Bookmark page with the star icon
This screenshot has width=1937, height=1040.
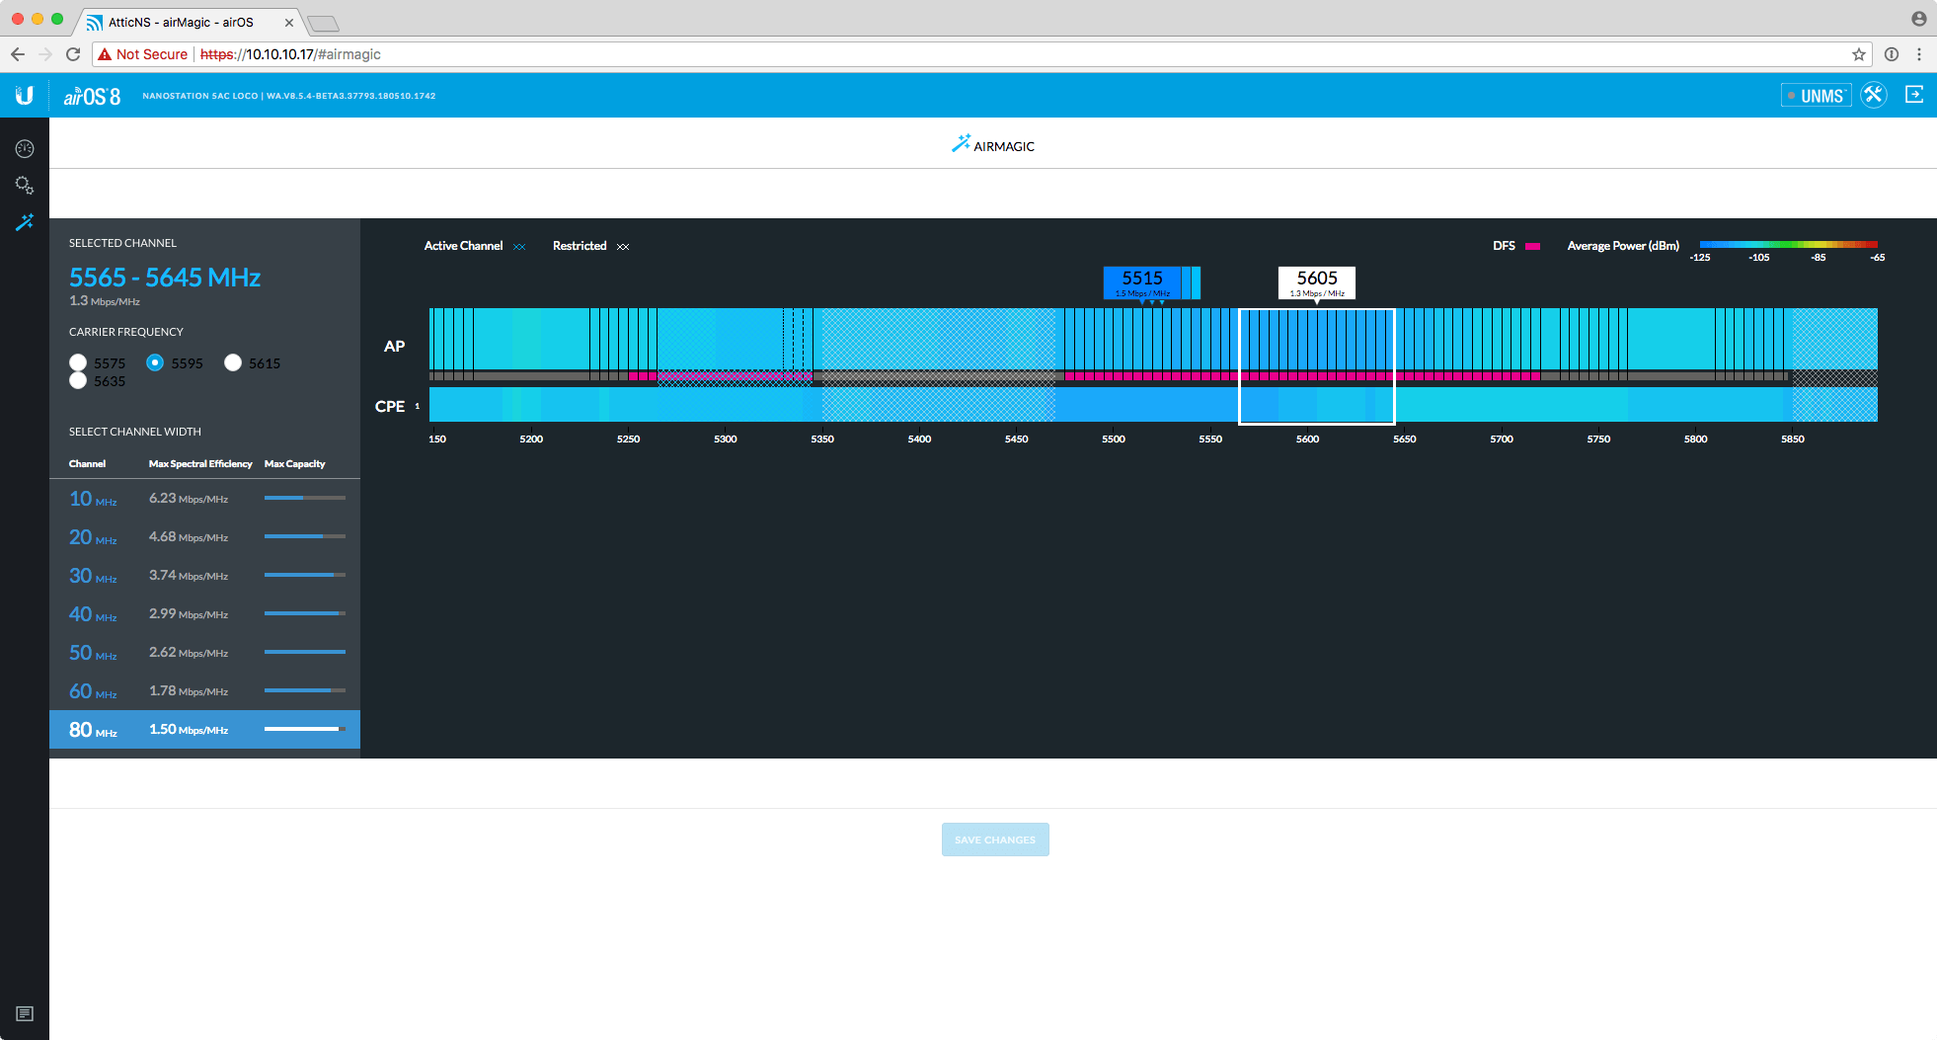coord(1859,54)
